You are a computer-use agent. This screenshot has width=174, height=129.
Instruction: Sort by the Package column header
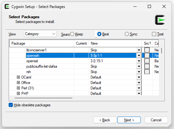pyautogui.click(x=42, y=43)
